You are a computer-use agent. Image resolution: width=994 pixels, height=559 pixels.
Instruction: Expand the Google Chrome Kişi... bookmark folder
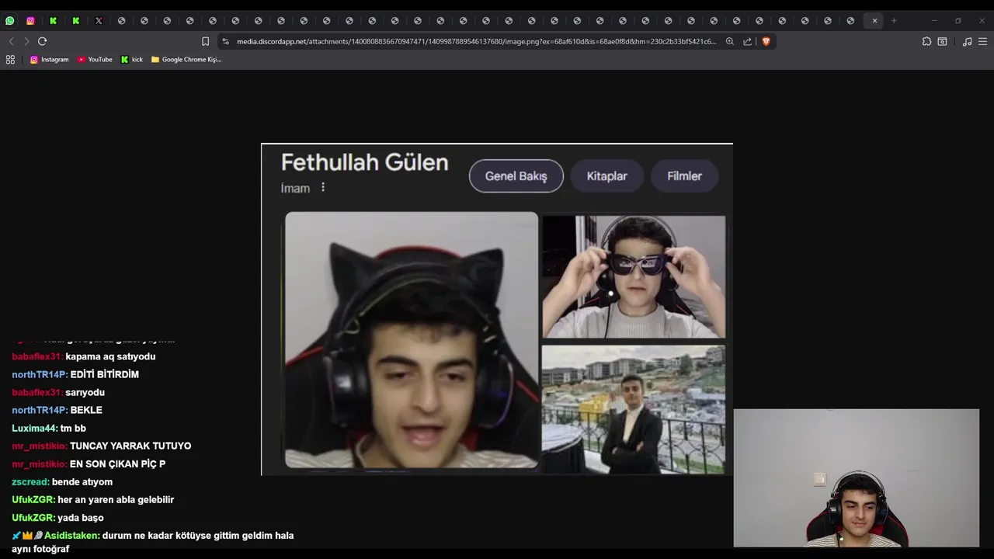coord(186,59)
